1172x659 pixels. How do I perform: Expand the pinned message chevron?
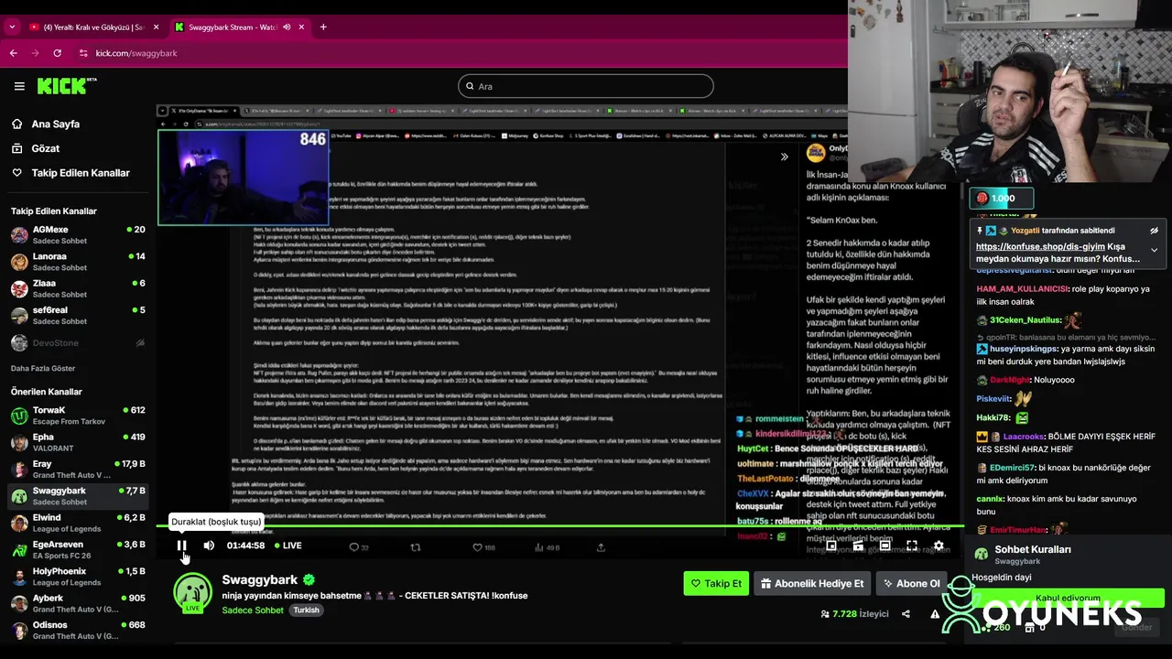click(x=1154, y=250)
